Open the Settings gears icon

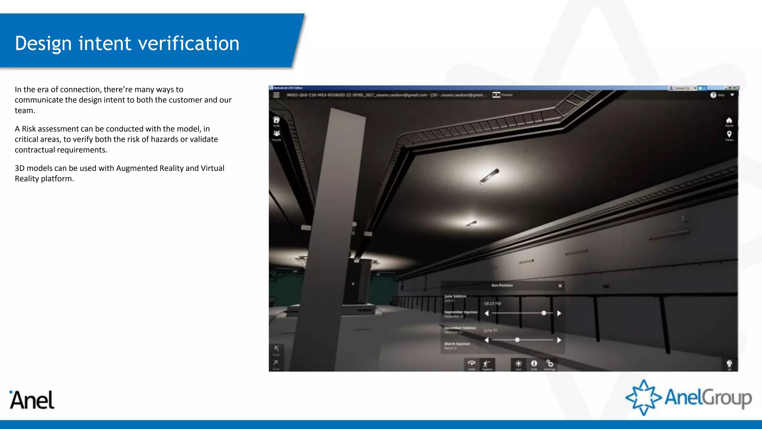(550, 365)
